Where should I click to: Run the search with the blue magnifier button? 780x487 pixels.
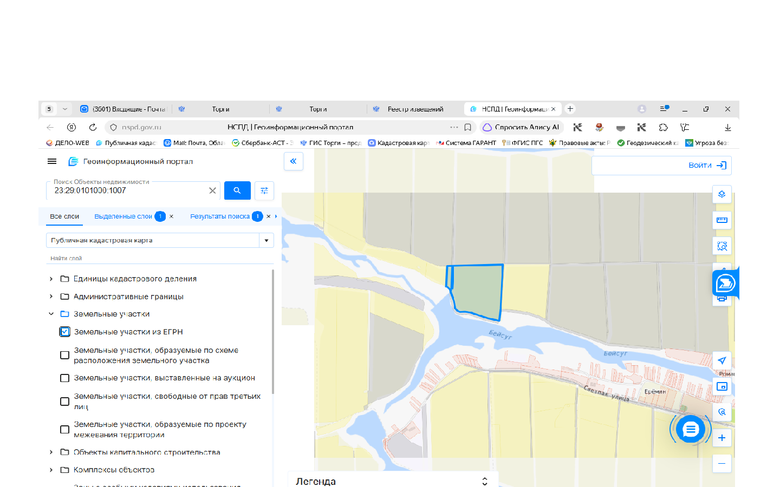(x=237, y=190)
